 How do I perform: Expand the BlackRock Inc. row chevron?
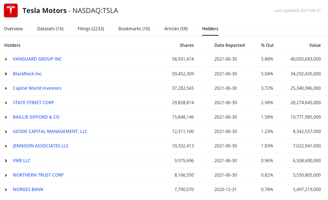(6, 74)
